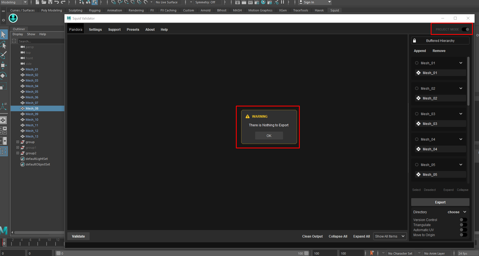Open the Pandora tab
This screenshot has width=479, height=256.
[x=76, y=29]
